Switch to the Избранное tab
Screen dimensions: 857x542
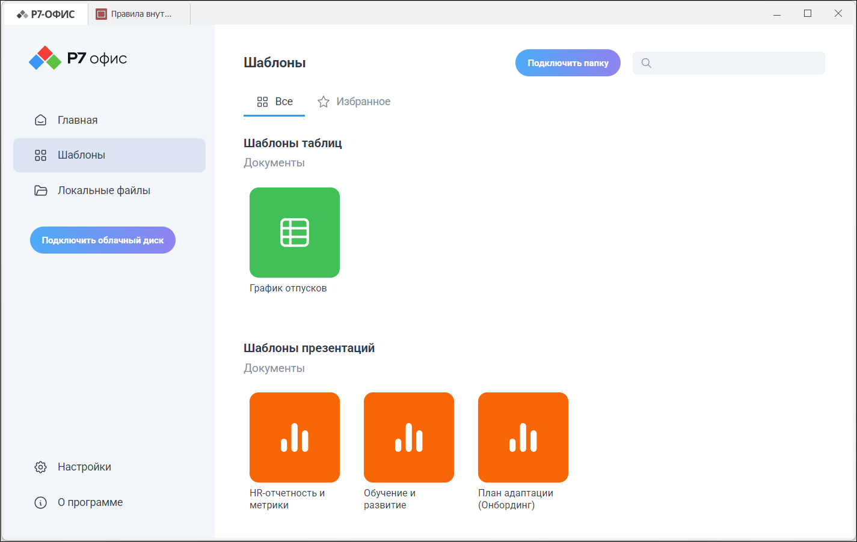tap(354, 102)
